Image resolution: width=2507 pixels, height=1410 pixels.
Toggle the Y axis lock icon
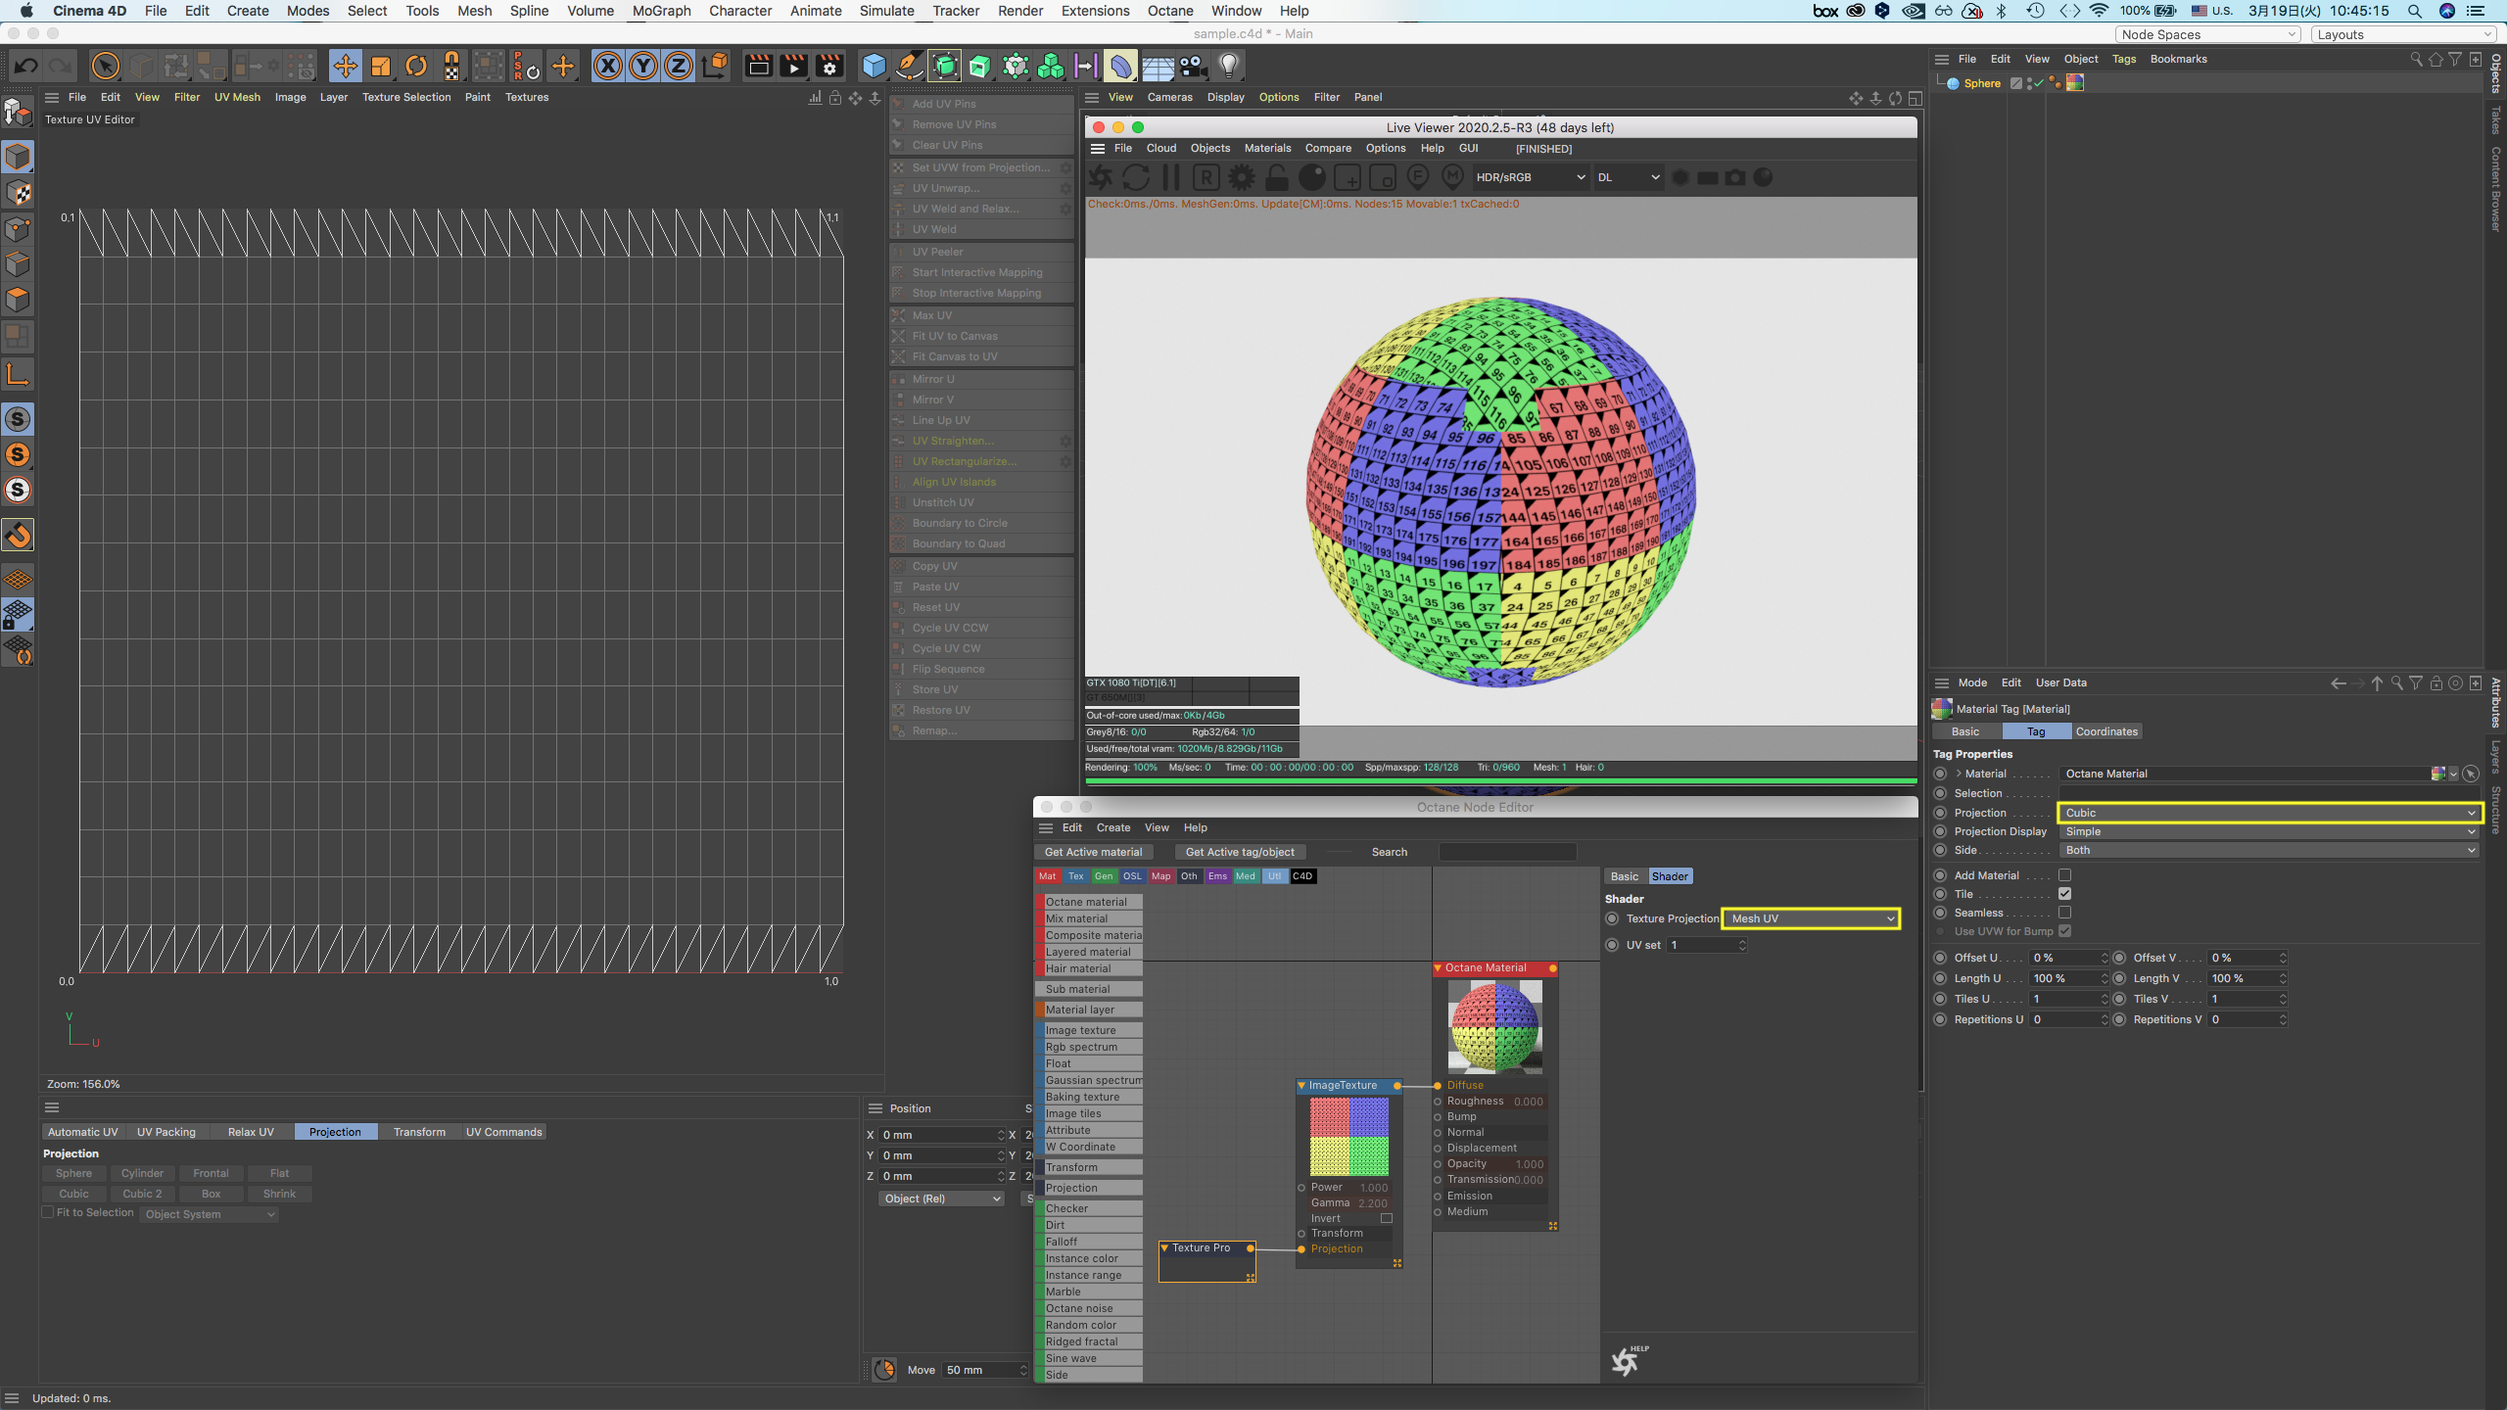click(642, 67)
